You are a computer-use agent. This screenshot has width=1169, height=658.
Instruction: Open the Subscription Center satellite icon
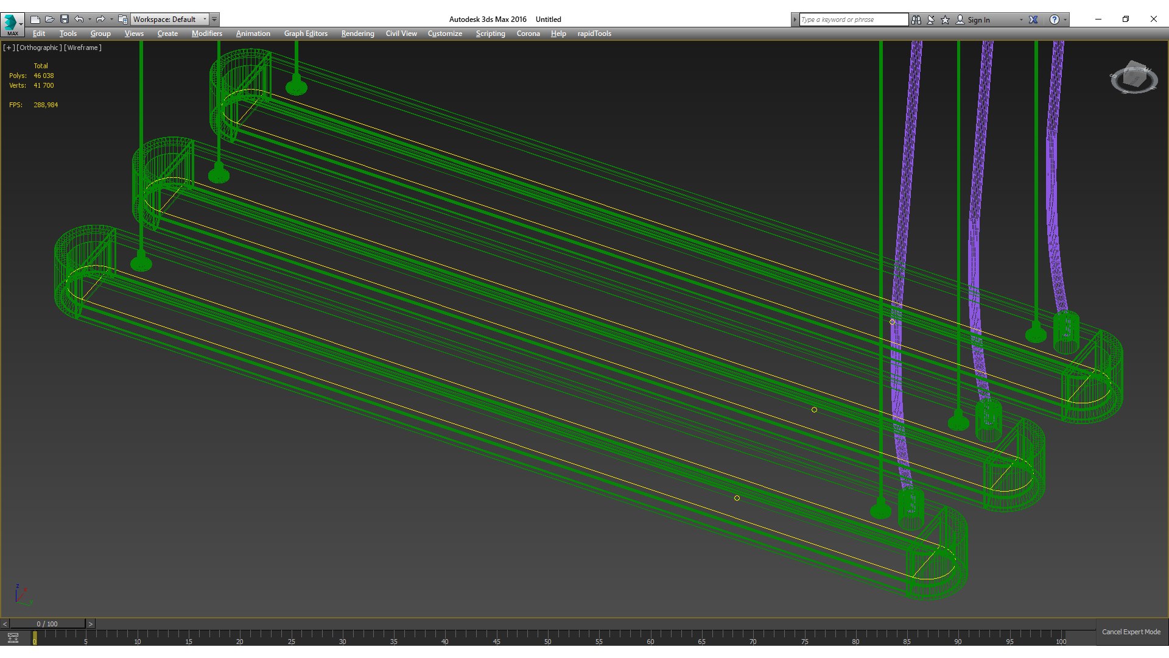tap(931, 19)
